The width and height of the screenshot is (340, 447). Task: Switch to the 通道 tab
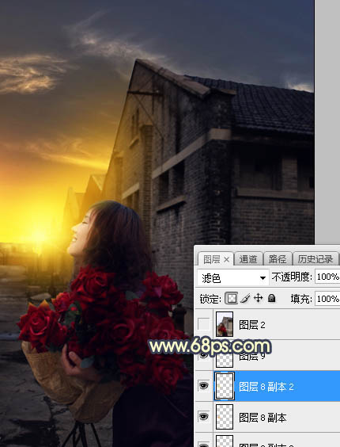pos(248,259)
